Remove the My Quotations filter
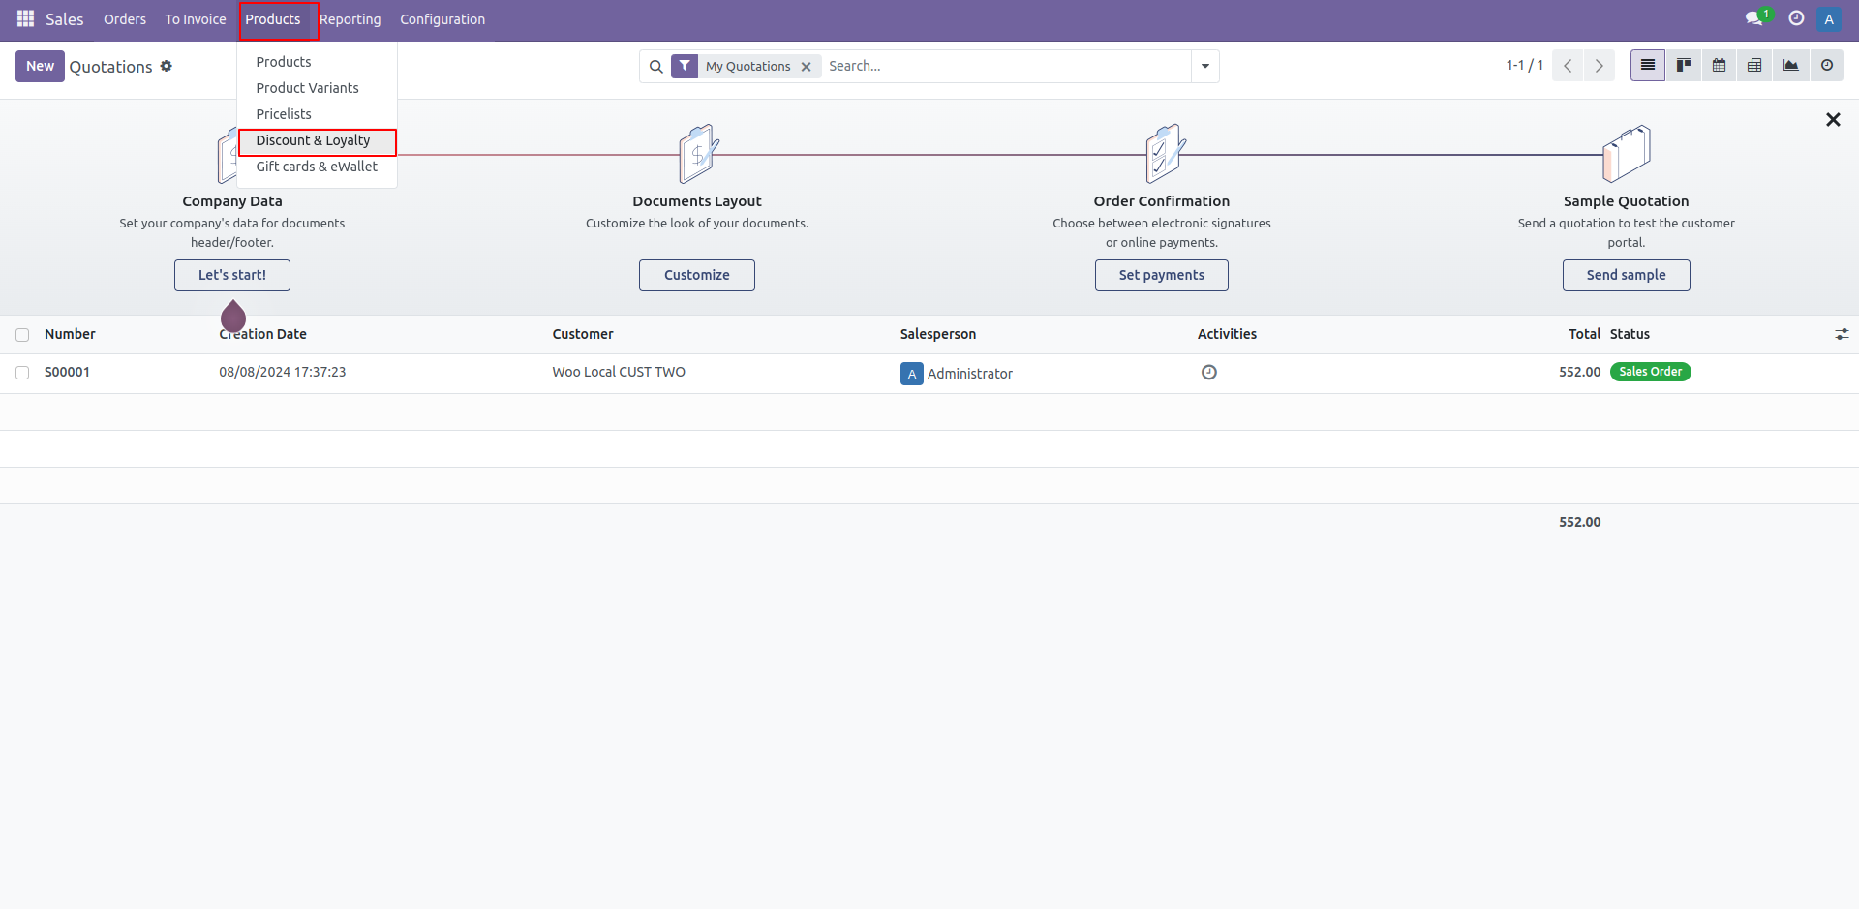This screenshot has width=1859, height=909. [x=806, y=67]
